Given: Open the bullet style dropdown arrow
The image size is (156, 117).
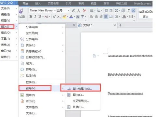Looking at the screenshot, I should pyautogui.click(x=95, y=10).
